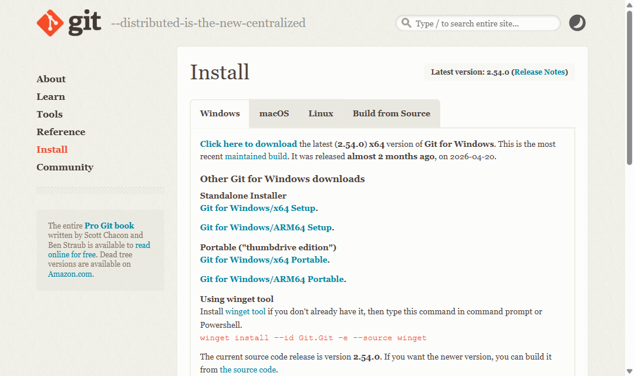Open the About sidebar page
Image resolution: width=634 pixels, height=376 pixels.
tap(51, 79)
